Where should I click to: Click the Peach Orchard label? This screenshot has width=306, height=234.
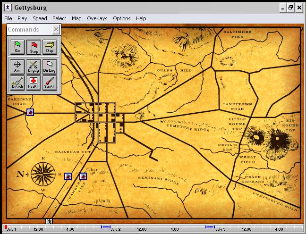tap(253, 179)
